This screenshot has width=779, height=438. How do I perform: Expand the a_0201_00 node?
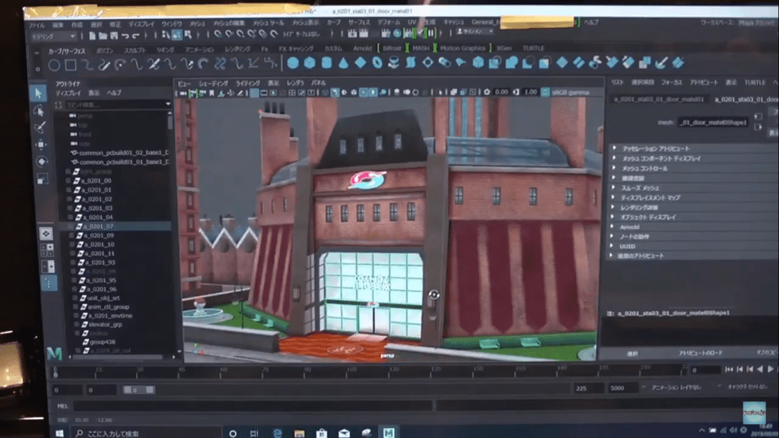68,181
